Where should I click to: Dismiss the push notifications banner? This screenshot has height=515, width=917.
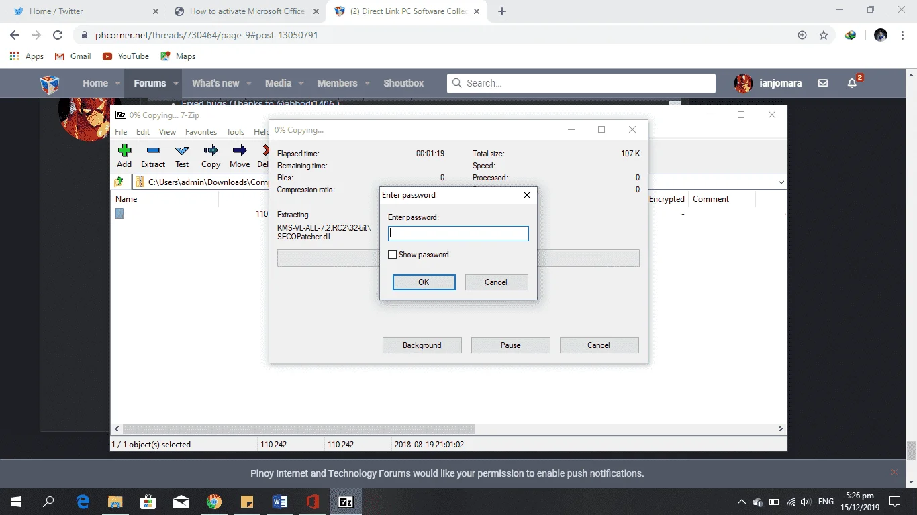pos(894,473)
